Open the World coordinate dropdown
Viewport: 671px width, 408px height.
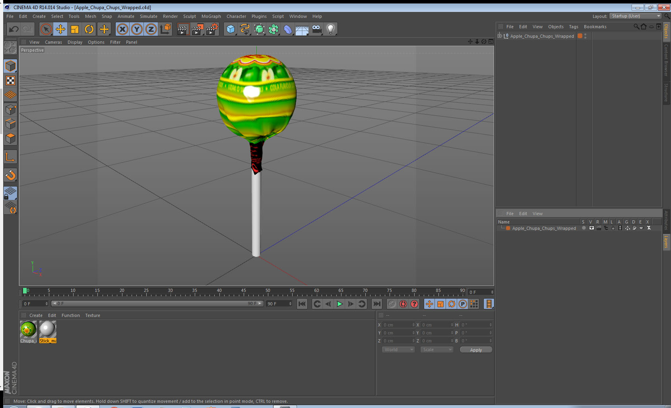pyautogui.click(x=398, y=350)
